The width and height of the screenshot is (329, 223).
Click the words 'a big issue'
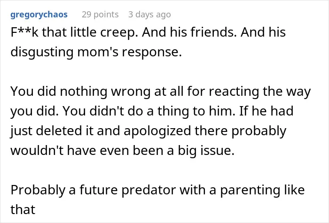[x=201, y=151]
